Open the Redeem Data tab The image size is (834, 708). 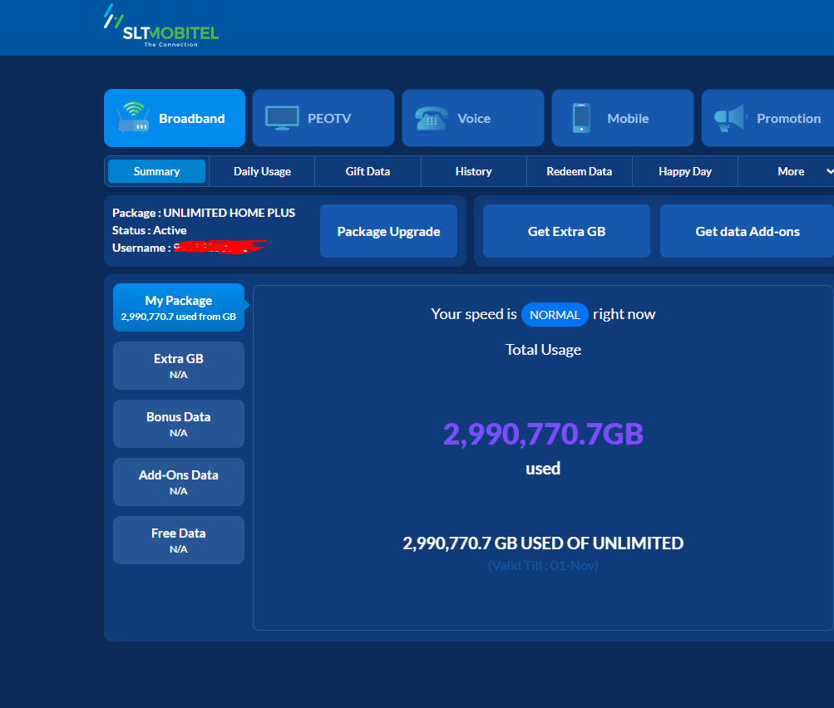(580, 171)
